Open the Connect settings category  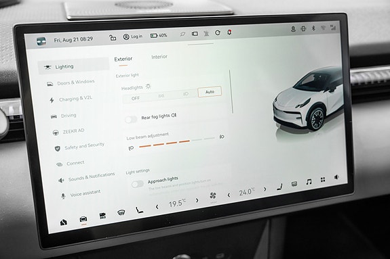point(71,164)
